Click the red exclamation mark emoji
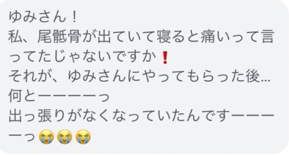Image resolution: width=289 pixels, height=155 pixels. click(x=165, y=57)
